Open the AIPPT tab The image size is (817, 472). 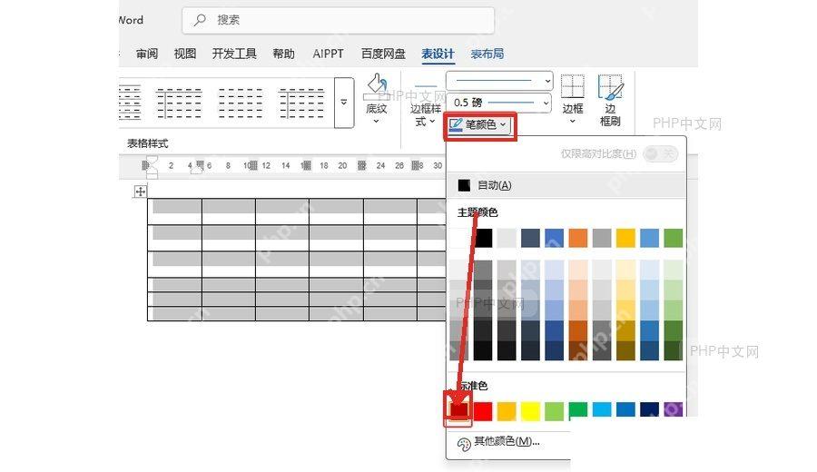point(328,54)
